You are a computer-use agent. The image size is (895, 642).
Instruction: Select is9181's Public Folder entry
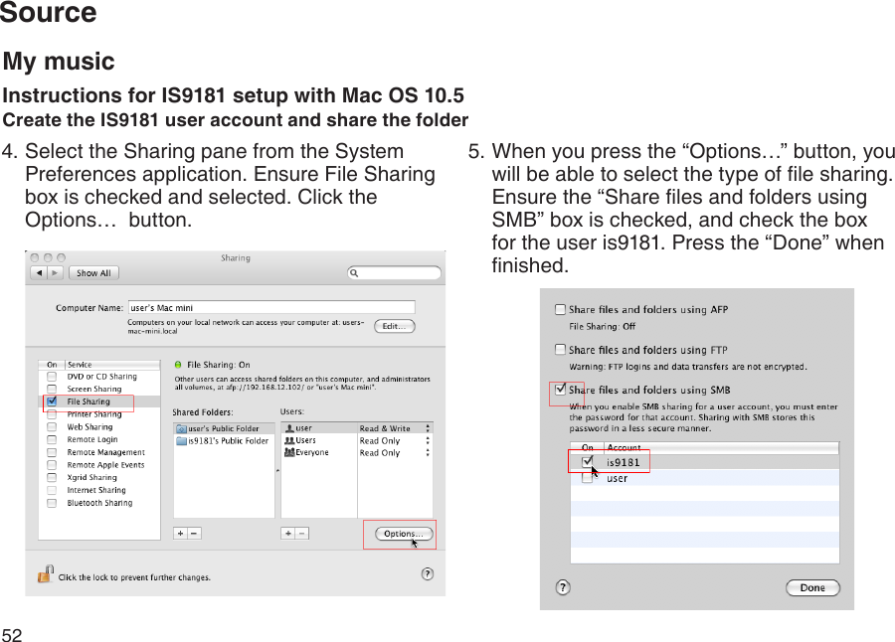pyautogui.click(x=225, y=441)
